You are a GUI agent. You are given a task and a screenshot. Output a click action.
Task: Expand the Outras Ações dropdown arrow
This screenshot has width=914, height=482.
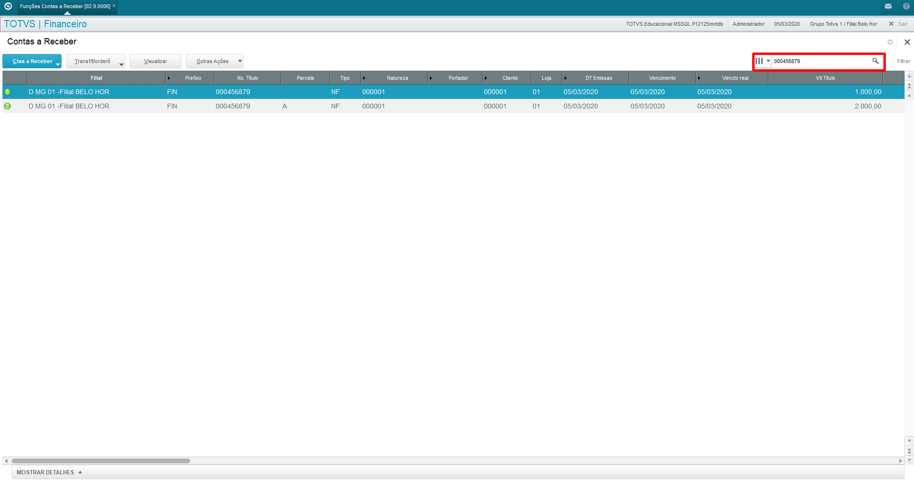pyautogui.click(x=240, y=61)
